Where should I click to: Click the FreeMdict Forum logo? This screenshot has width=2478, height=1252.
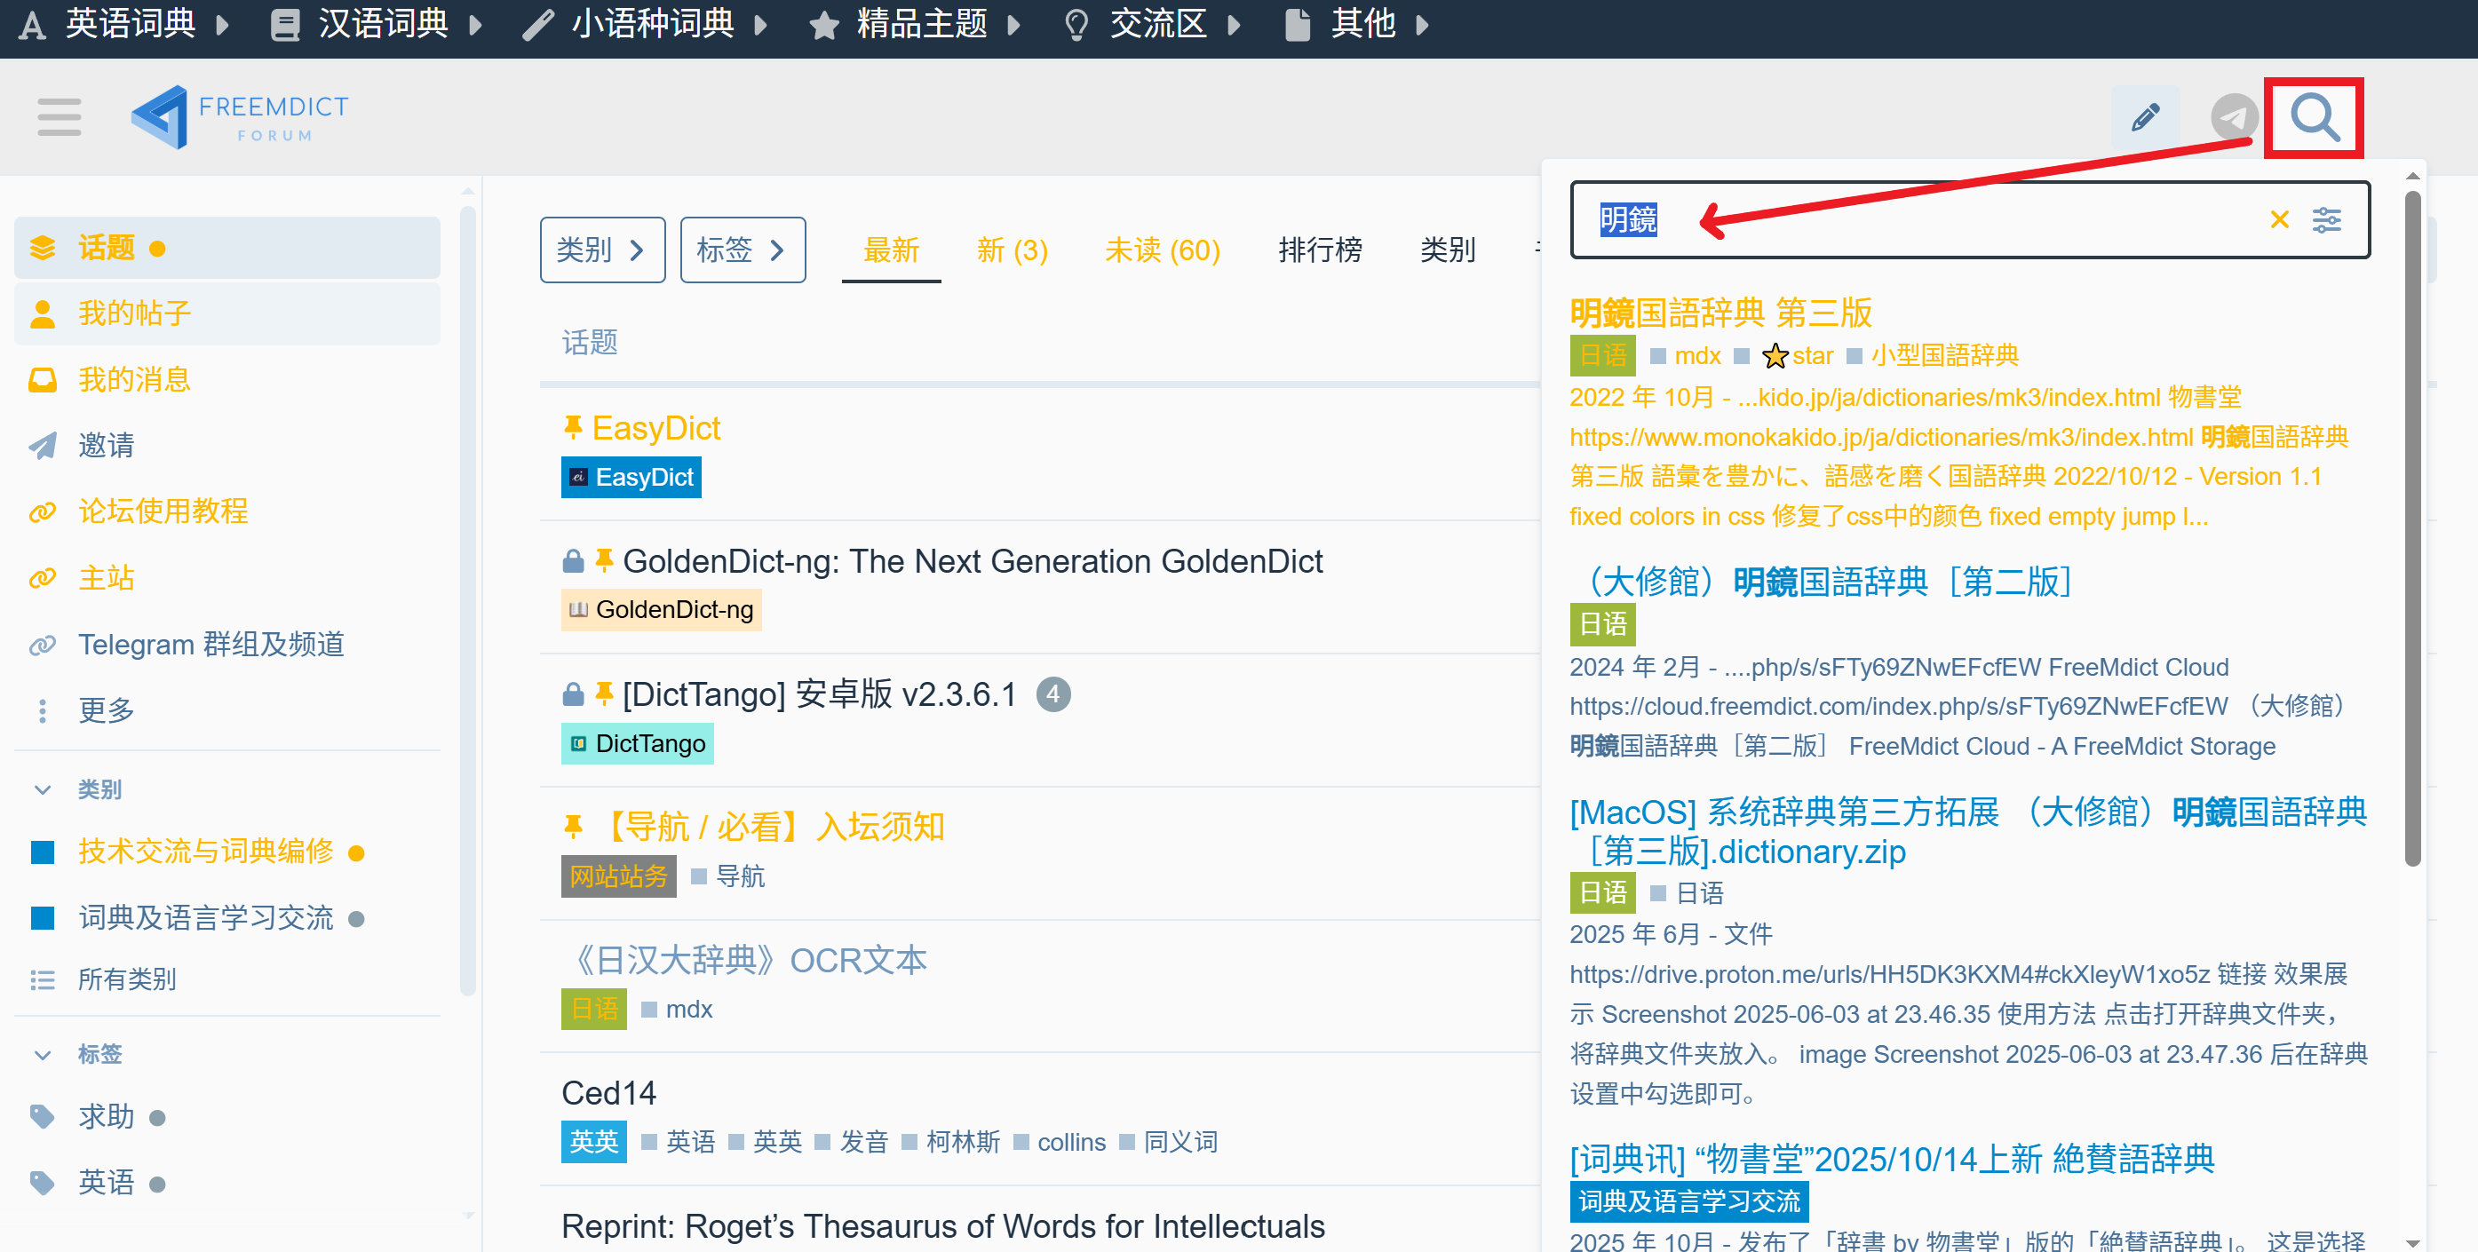pos(240,117)
